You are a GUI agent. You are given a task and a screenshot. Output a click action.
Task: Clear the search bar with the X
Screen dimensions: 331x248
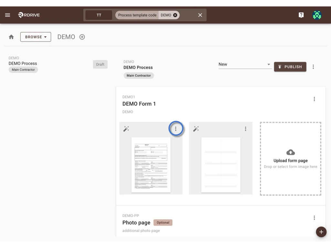coord(200,15)
